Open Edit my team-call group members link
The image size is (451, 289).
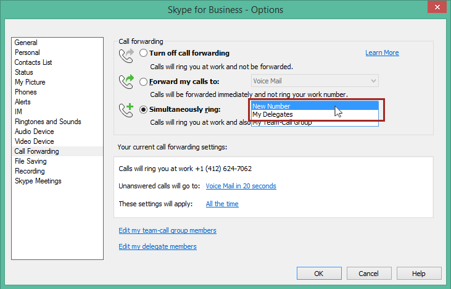tap(167, 230)
